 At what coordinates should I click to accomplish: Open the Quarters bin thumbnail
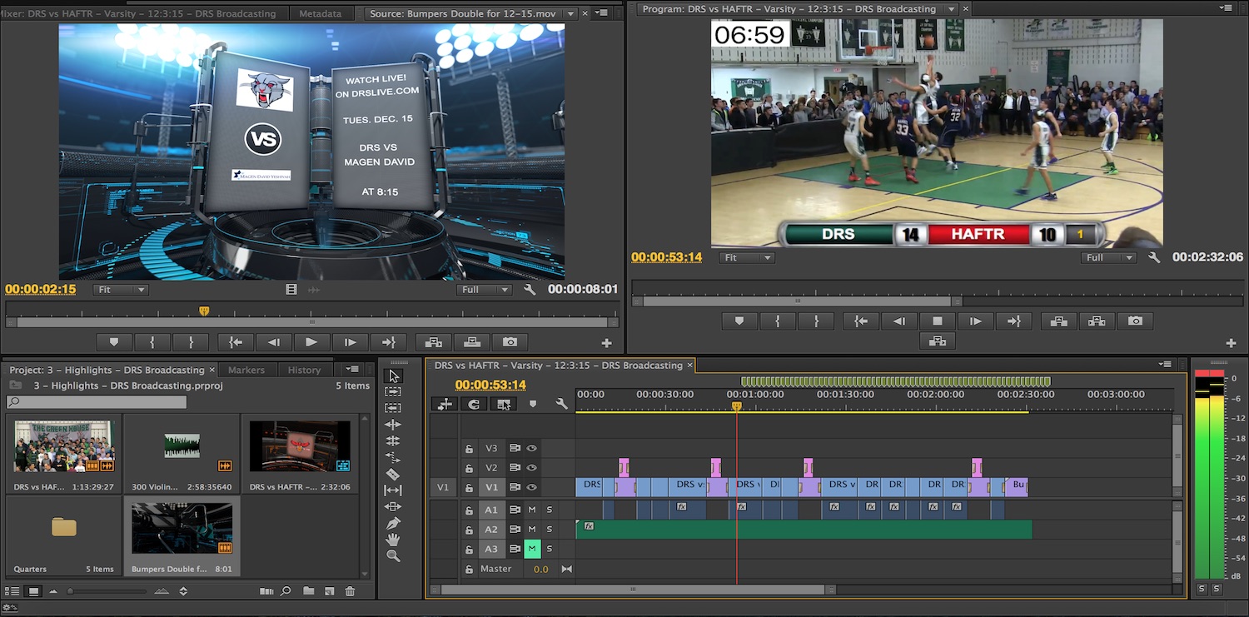tap(63, 527)
